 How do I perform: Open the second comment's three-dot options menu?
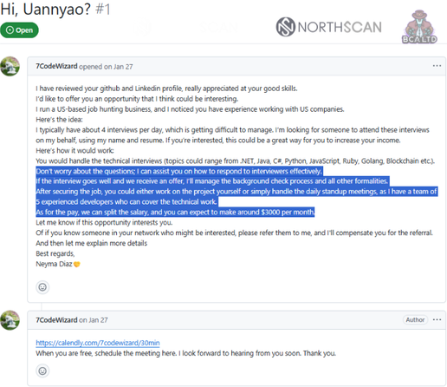tap(437, 319)
